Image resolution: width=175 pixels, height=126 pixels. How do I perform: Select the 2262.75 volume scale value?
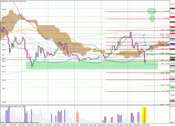[172, 106]
